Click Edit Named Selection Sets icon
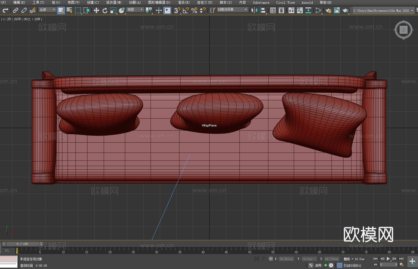The width and height of the screenshot is (418, 269). point(213,10)
